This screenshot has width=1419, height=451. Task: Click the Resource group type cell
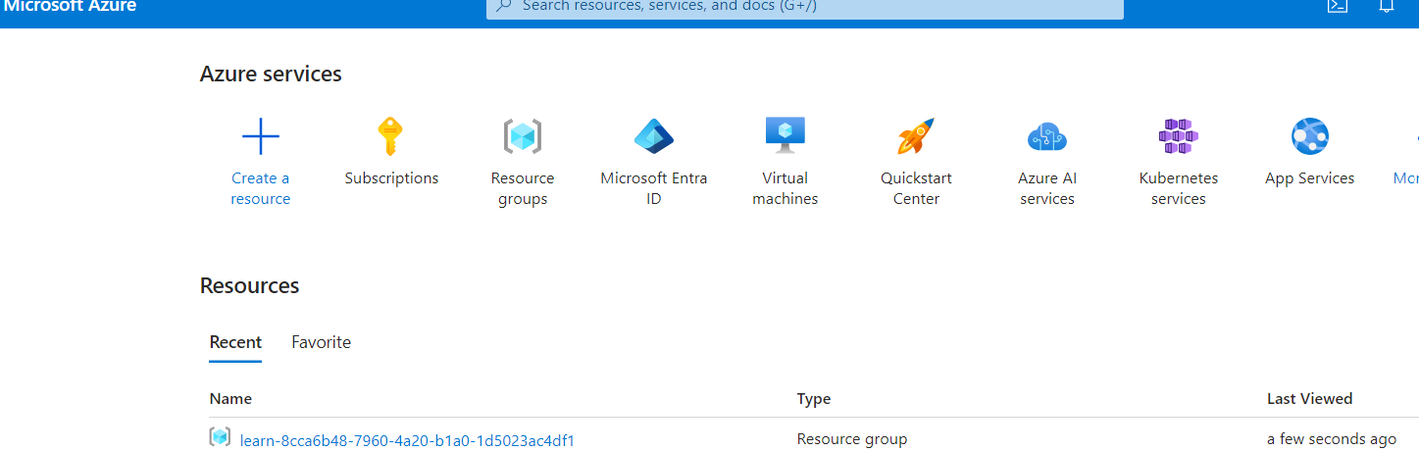pyautogui.click(x=852, y=439)
